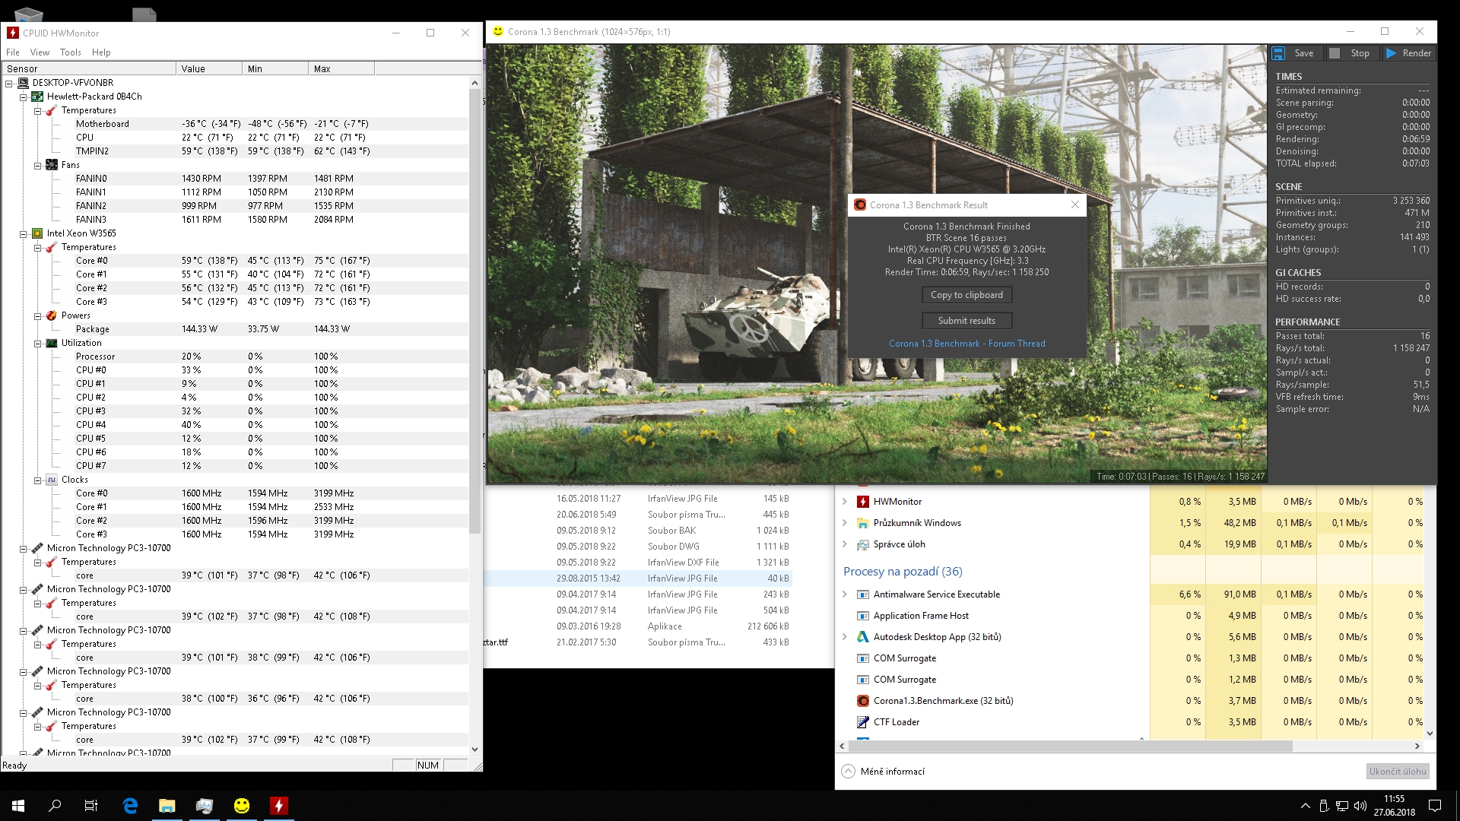This screenshot has width=1460, height=821.
Task: Switch to HWMonitor lightning taskbar icon
Action: 279,806
